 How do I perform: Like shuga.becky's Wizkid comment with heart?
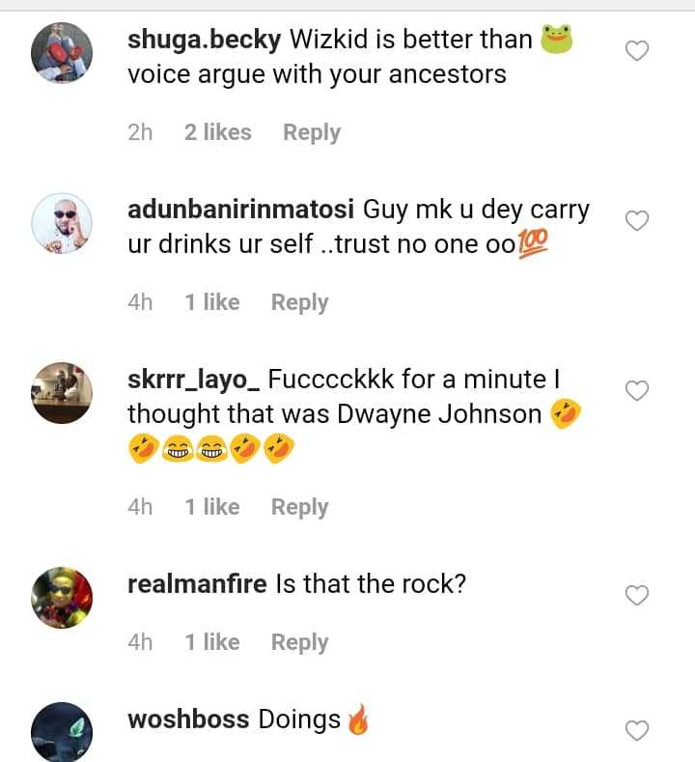coord(637,51)
